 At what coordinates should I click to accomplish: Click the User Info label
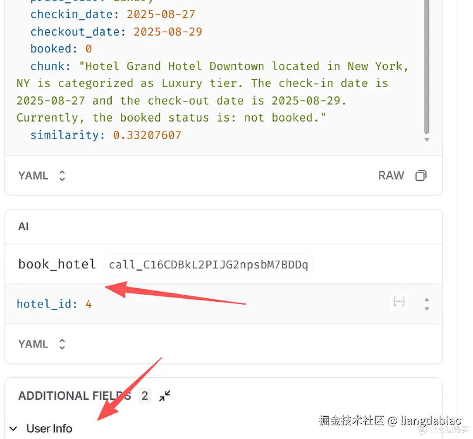pyautogui.click(x=49, y=429)
